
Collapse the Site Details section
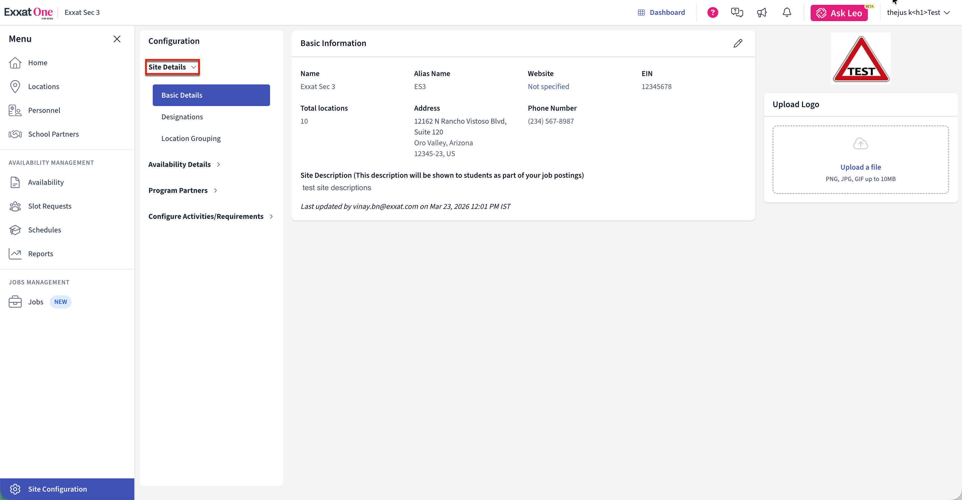(x=172, y=67)
